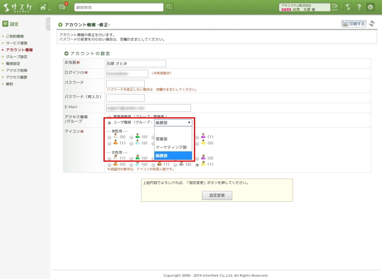Click the refresh arrows icon beside print
382x279 pixels.
point(372,24)
